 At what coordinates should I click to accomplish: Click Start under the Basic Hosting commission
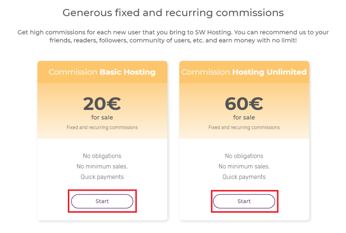(102, 201)
